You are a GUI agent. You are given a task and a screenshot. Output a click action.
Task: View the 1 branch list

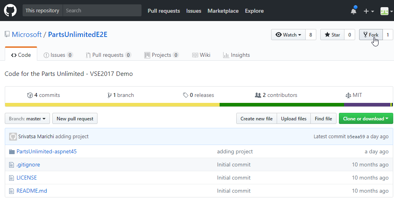(x=120, y=95)
